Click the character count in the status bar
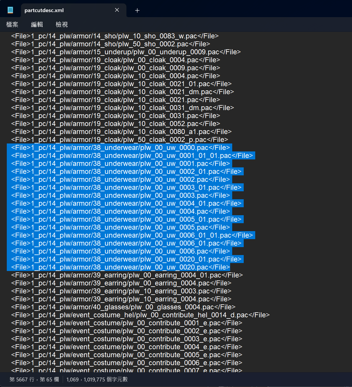Viewport: 352px width, 387px height. click(97, 379)
